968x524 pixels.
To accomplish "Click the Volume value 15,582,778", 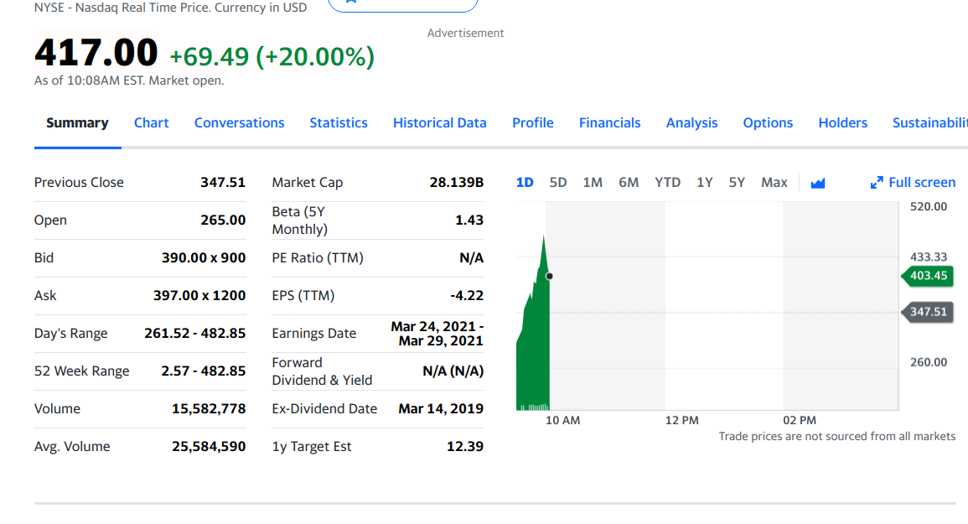I will [209, 408].
